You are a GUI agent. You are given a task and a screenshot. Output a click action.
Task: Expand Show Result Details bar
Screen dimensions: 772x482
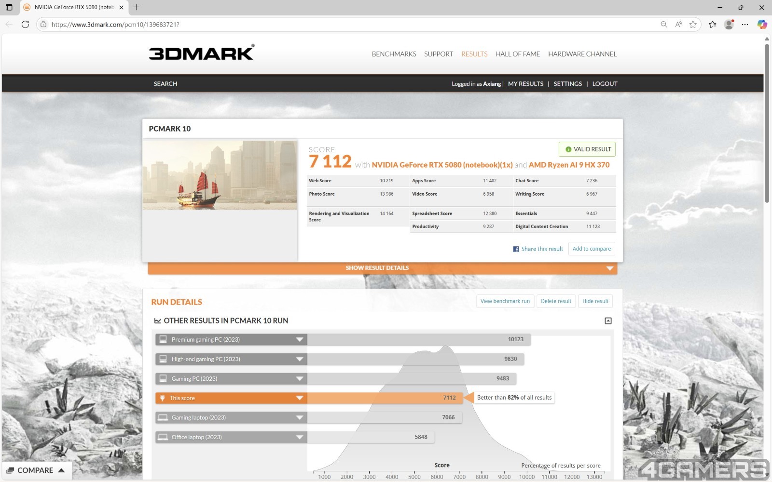383,268
